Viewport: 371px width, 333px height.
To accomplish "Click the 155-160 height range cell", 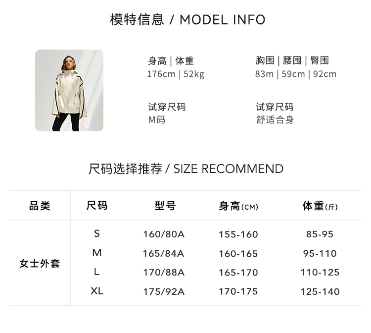I will click(238, 234).
